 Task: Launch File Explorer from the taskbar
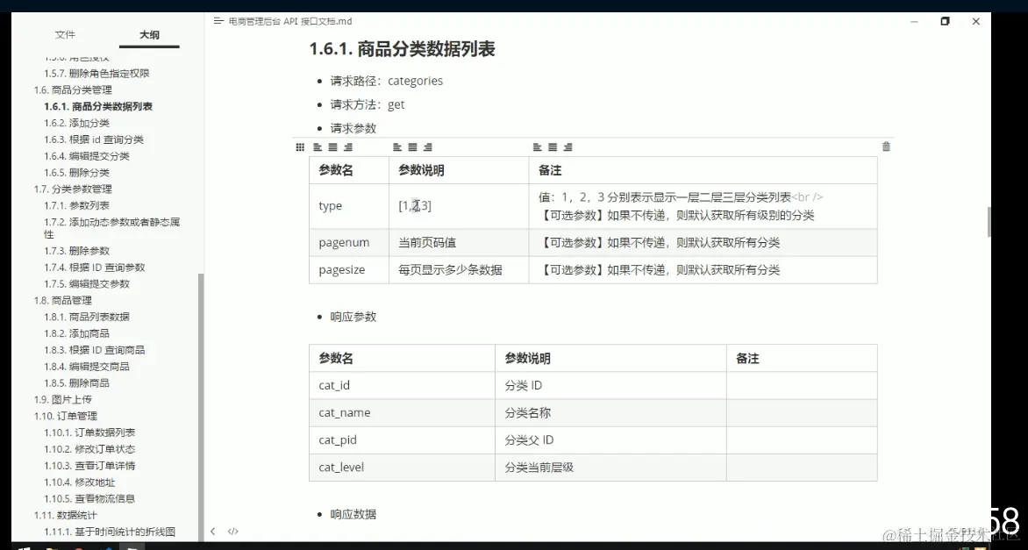(x=51, y=546)
